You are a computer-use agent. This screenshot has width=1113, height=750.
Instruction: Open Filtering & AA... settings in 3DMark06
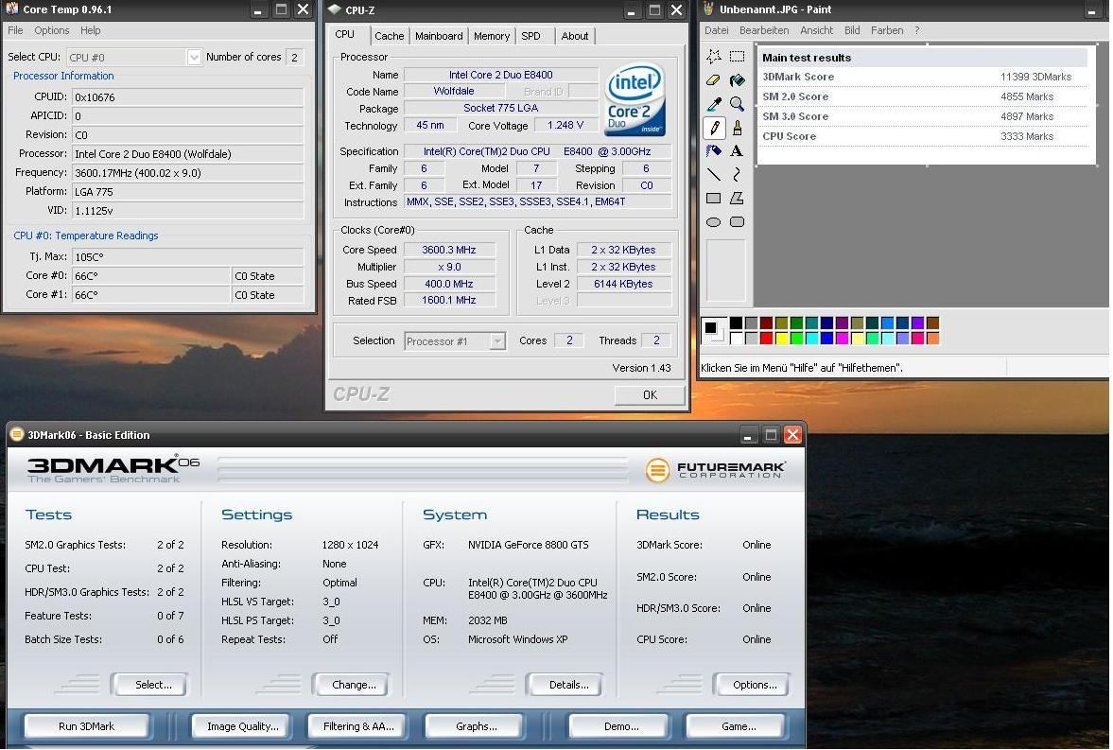[358, 725]
